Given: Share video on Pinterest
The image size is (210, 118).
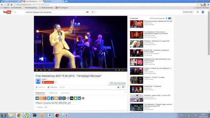Looking at the screenshot, I should [83, 98].
